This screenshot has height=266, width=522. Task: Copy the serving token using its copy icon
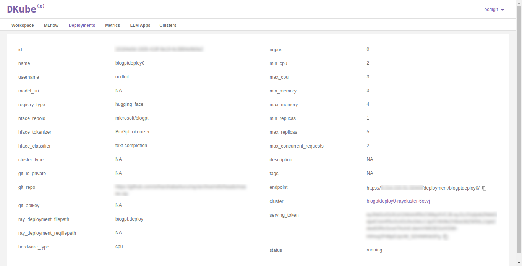[446, 237]
